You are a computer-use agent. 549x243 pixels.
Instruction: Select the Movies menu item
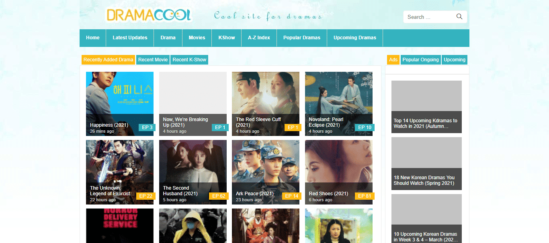click(197, 38)
